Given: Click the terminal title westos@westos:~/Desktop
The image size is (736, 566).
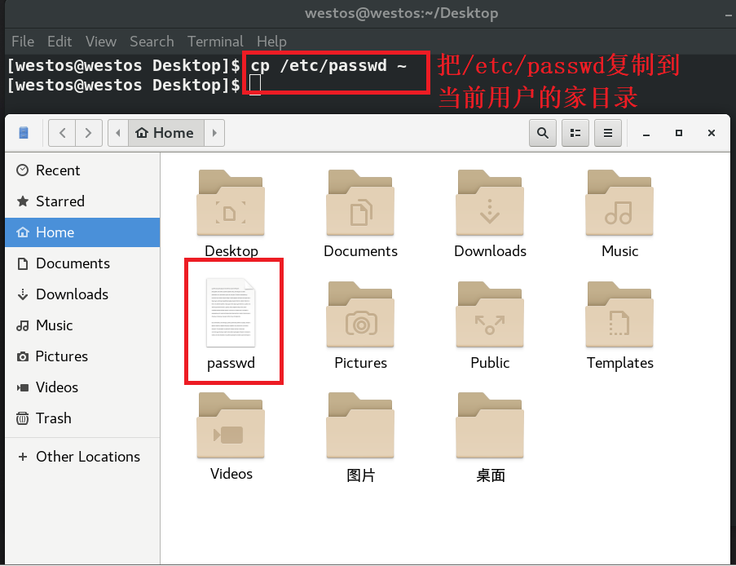Looking at the screenshot, I should tap(401, 13).
